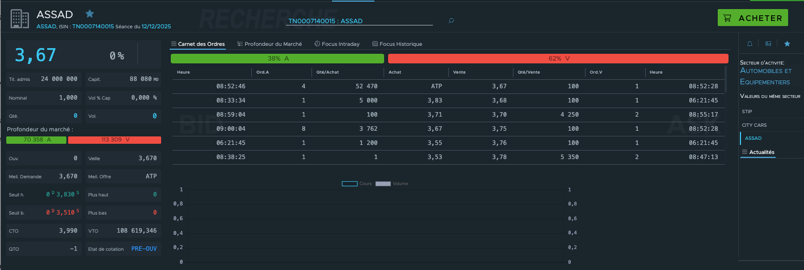Open the Carnet des Ordres tab
The width and height of the screenshot is (804, 270).
click(x=198, y=44)
